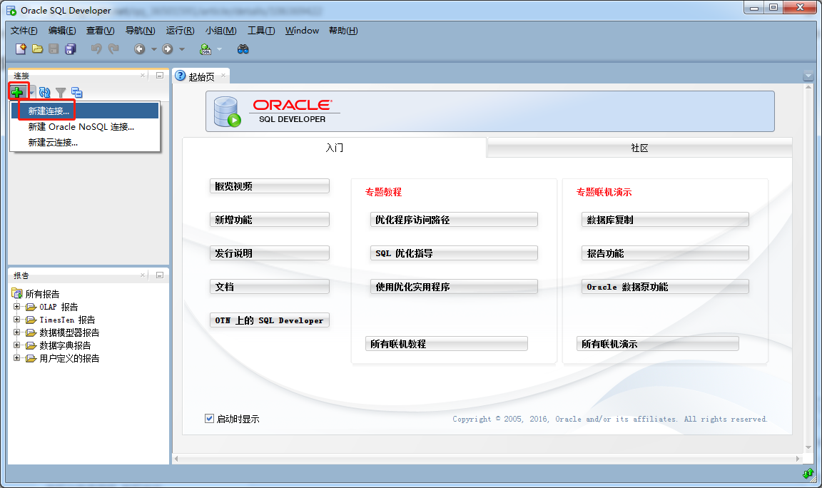Image resolution: width=822 pixels, height=488 pixels.
Task: Switch to the 社区 tab
Action: 639,148
